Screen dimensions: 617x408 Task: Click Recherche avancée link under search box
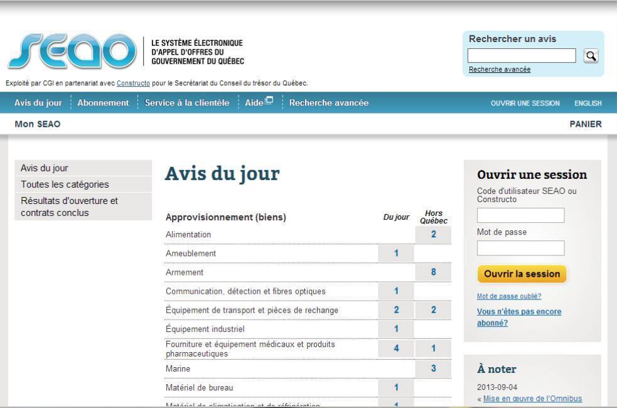point(500,70)
